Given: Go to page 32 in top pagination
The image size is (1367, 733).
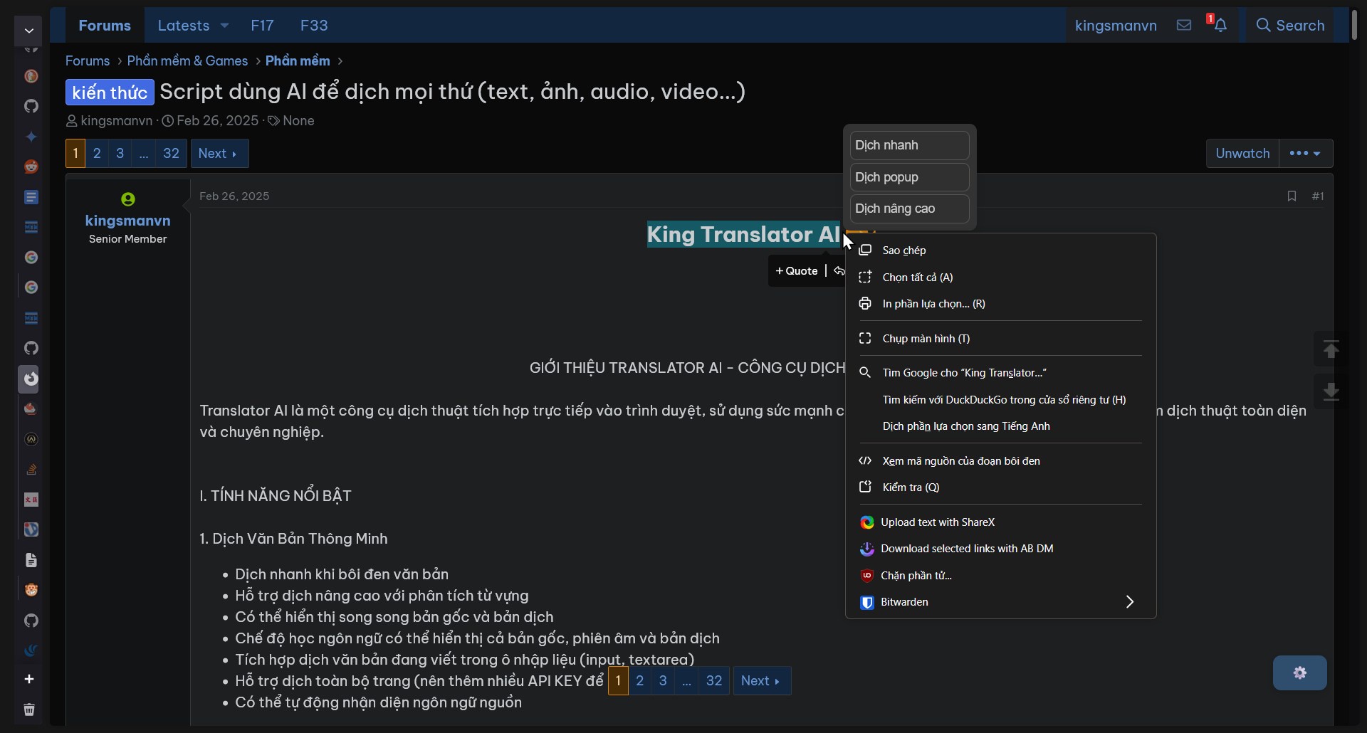Looking at the screenshot, I should coord(171,154).
